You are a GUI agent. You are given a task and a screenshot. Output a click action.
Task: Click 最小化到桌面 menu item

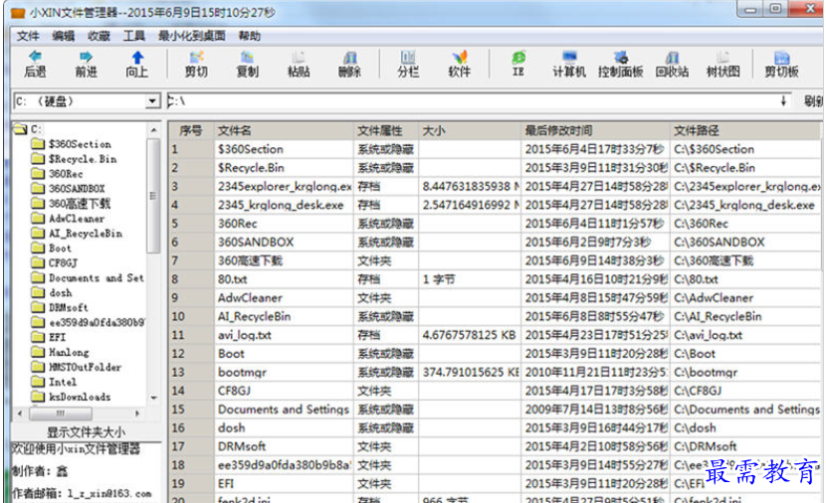coord(192,36)
